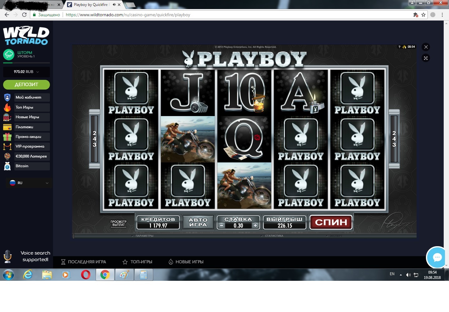Click the page scrollbar up arrow
Image resolution: width=449 pixels, height=312 pixels.
(x=446, y=23)
